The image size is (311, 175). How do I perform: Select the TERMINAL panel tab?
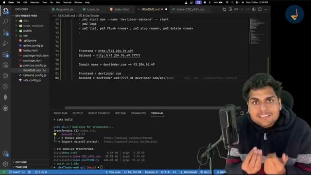pyautogui.click(x=157, y=113)
